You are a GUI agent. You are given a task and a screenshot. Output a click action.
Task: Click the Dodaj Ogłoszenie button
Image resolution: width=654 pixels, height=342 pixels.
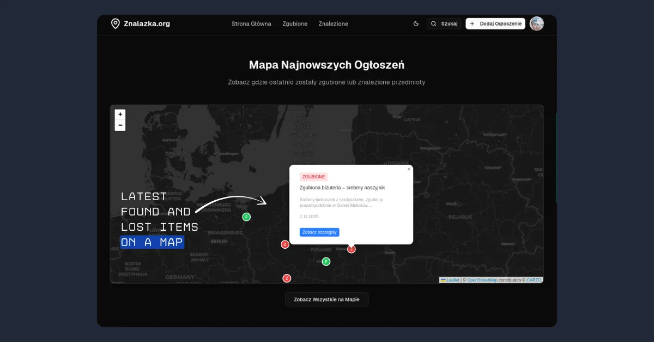495,23
